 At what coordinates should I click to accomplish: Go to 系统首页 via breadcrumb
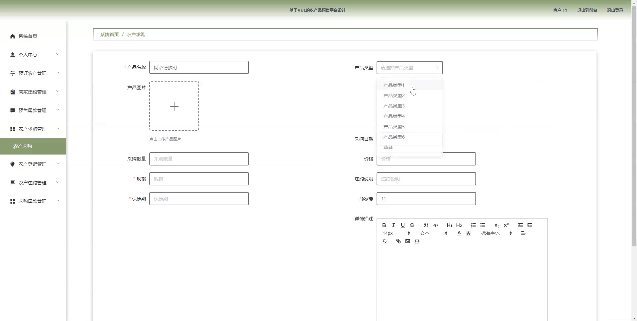pyautogui.click(x=109, y=34)
